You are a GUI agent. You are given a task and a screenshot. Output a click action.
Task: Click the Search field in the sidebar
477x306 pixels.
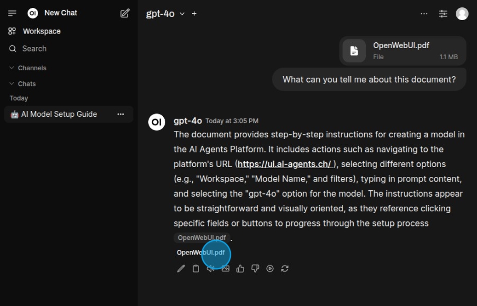pos(34,49)
